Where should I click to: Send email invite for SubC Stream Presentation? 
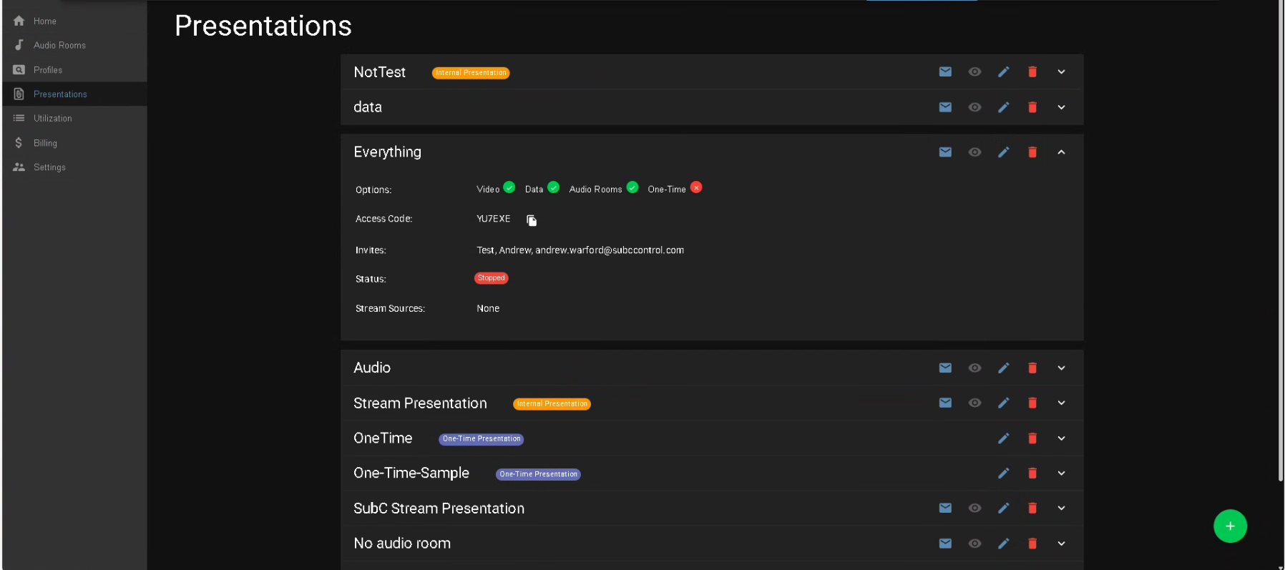pyautogui.click(x=945, y=508)
